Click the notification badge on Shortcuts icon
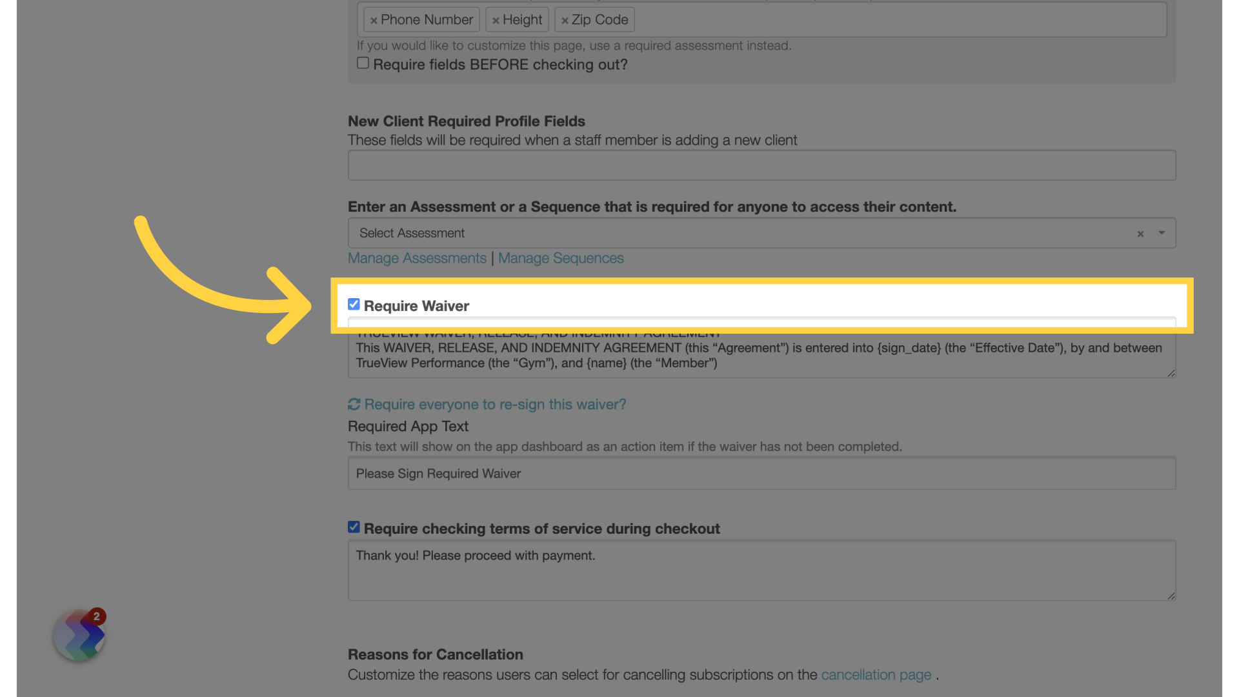 [96, 616]
